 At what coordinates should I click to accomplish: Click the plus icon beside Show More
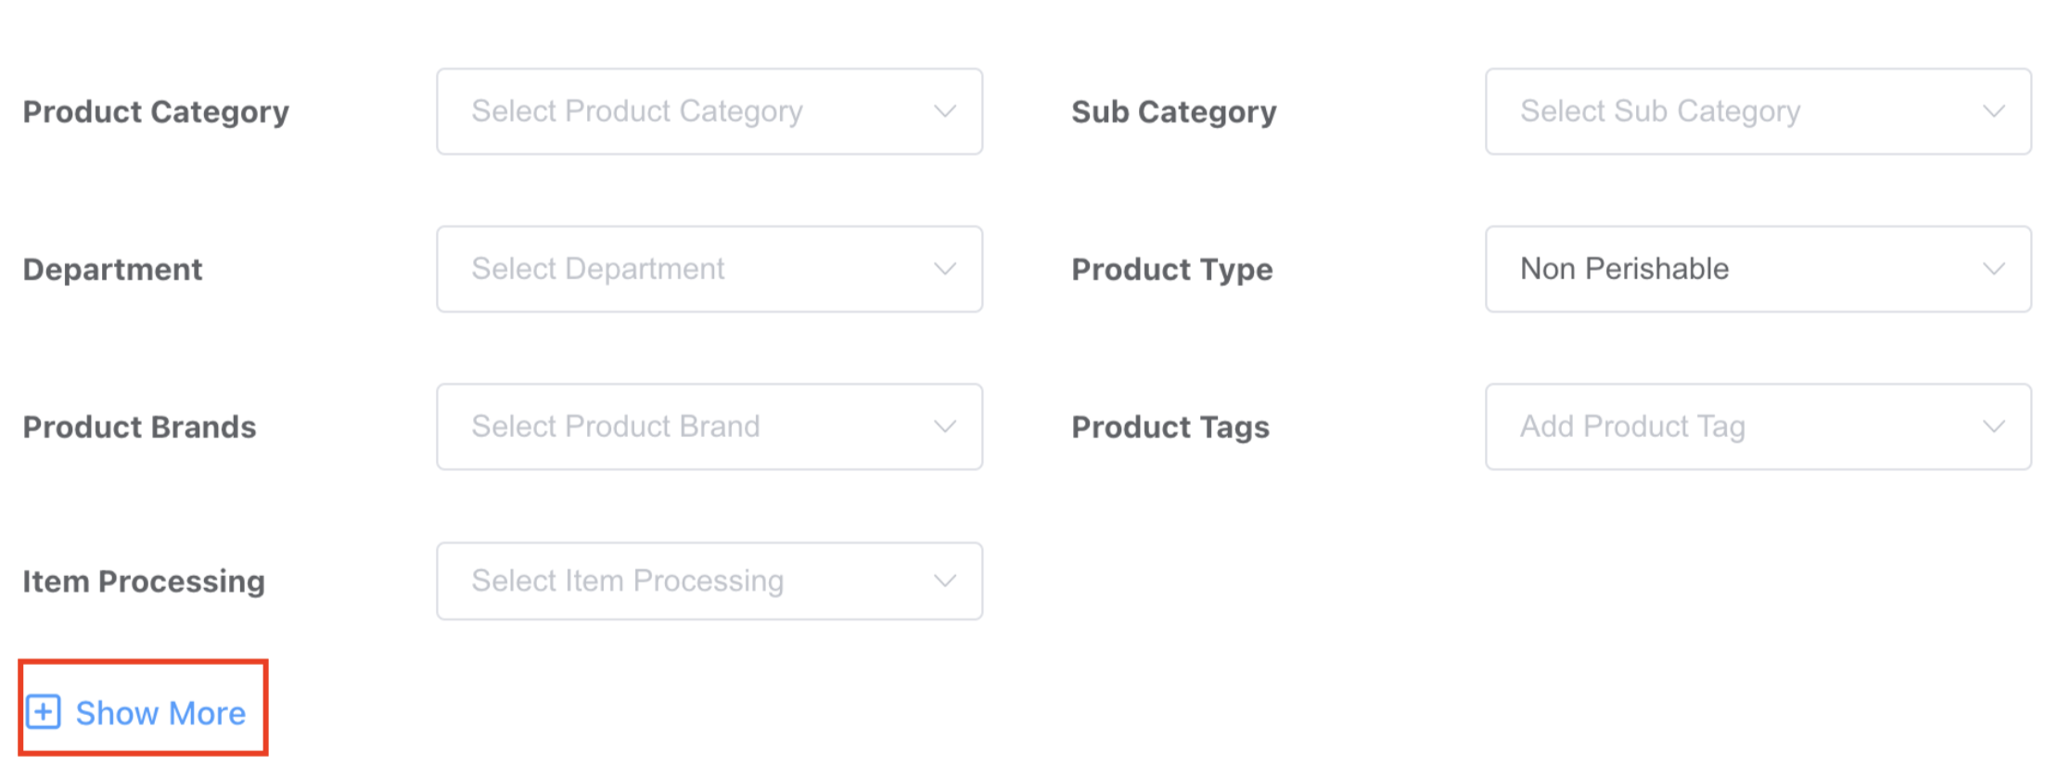click(44, 712)
